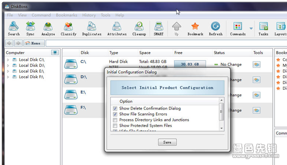Open tools icon for F:\ disk row

click(x=256, y=110)
